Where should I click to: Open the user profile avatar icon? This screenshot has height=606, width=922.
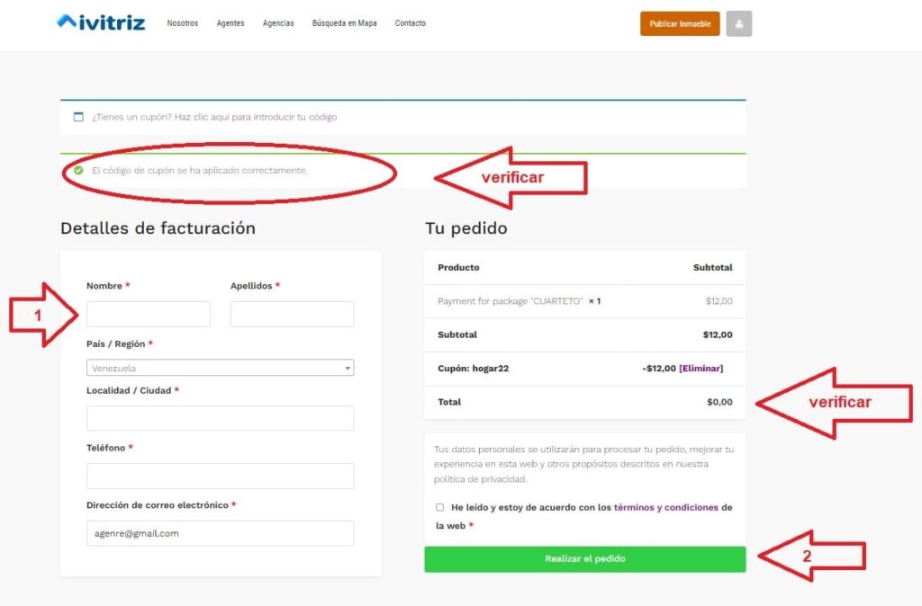tap(738, 24)
